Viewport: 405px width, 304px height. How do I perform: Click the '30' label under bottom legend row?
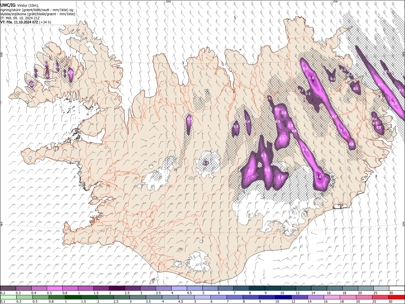[x=390, y=301]
